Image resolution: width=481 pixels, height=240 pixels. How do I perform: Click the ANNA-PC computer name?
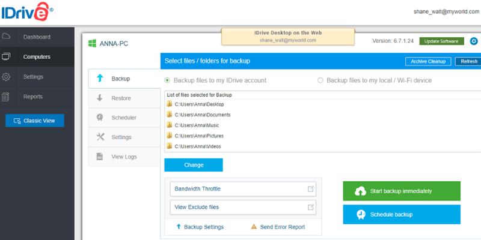click(114, 43)
